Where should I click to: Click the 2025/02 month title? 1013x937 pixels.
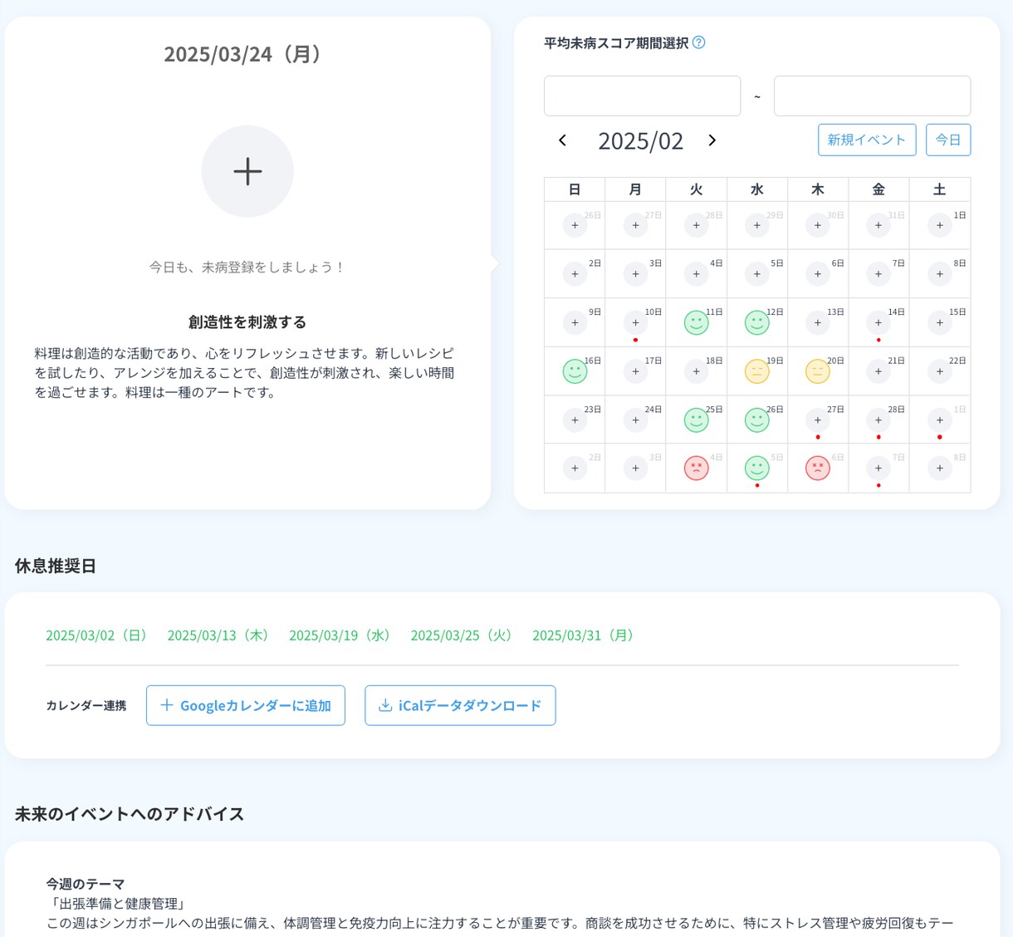[x=641, y=140]
